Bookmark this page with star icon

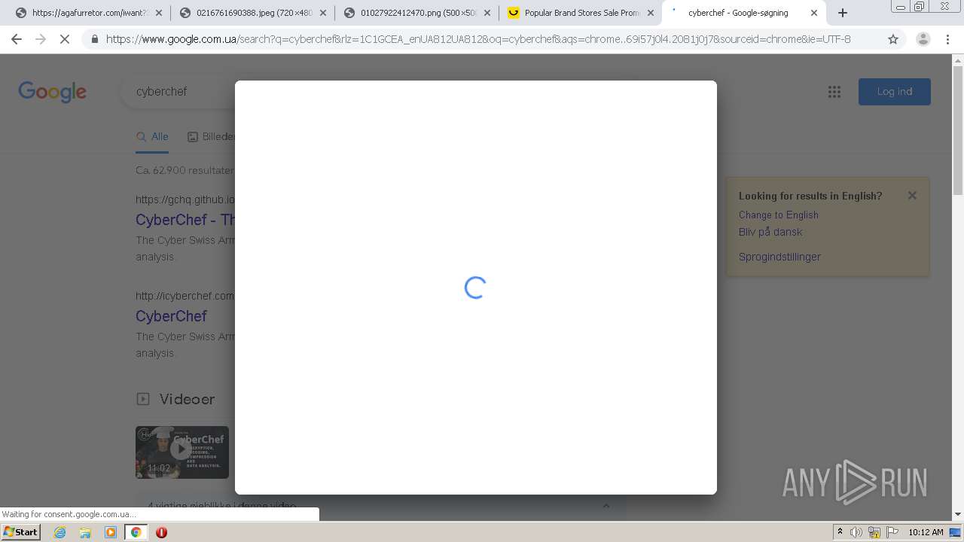pos(893,39)
